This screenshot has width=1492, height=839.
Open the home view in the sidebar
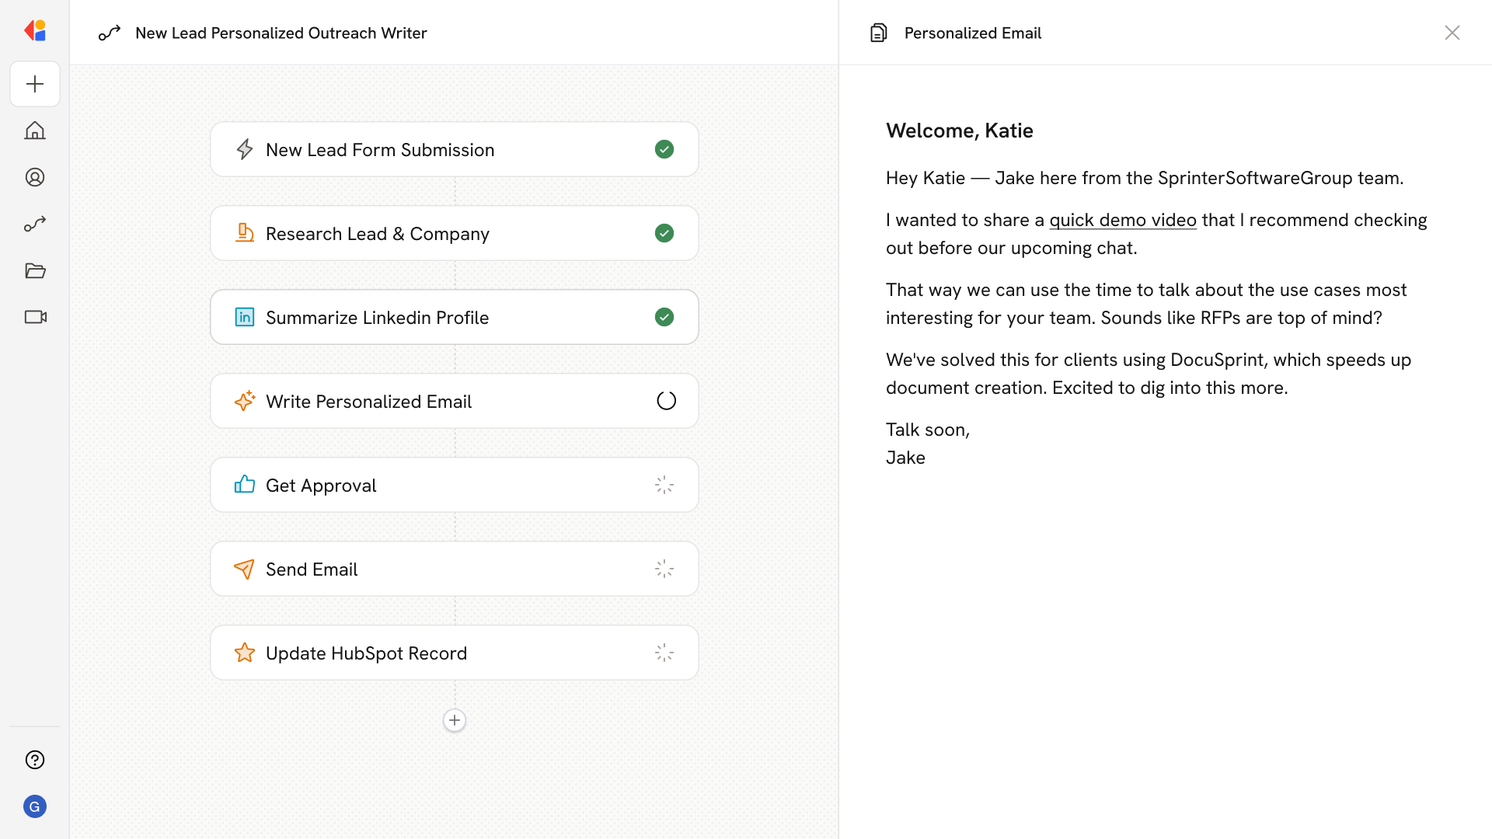[x=35, y=131]
